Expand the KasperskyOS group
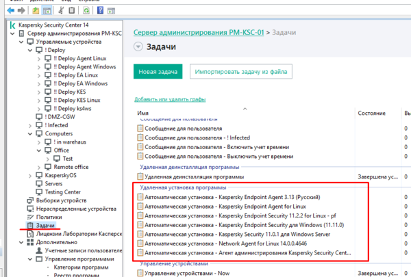Viewport: 411px width, 277px height. coord(30,176)
